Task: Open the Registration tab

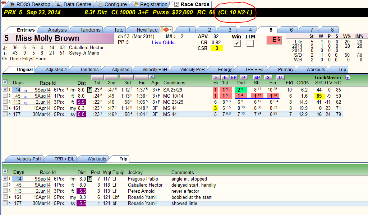Action: (151, 4)
